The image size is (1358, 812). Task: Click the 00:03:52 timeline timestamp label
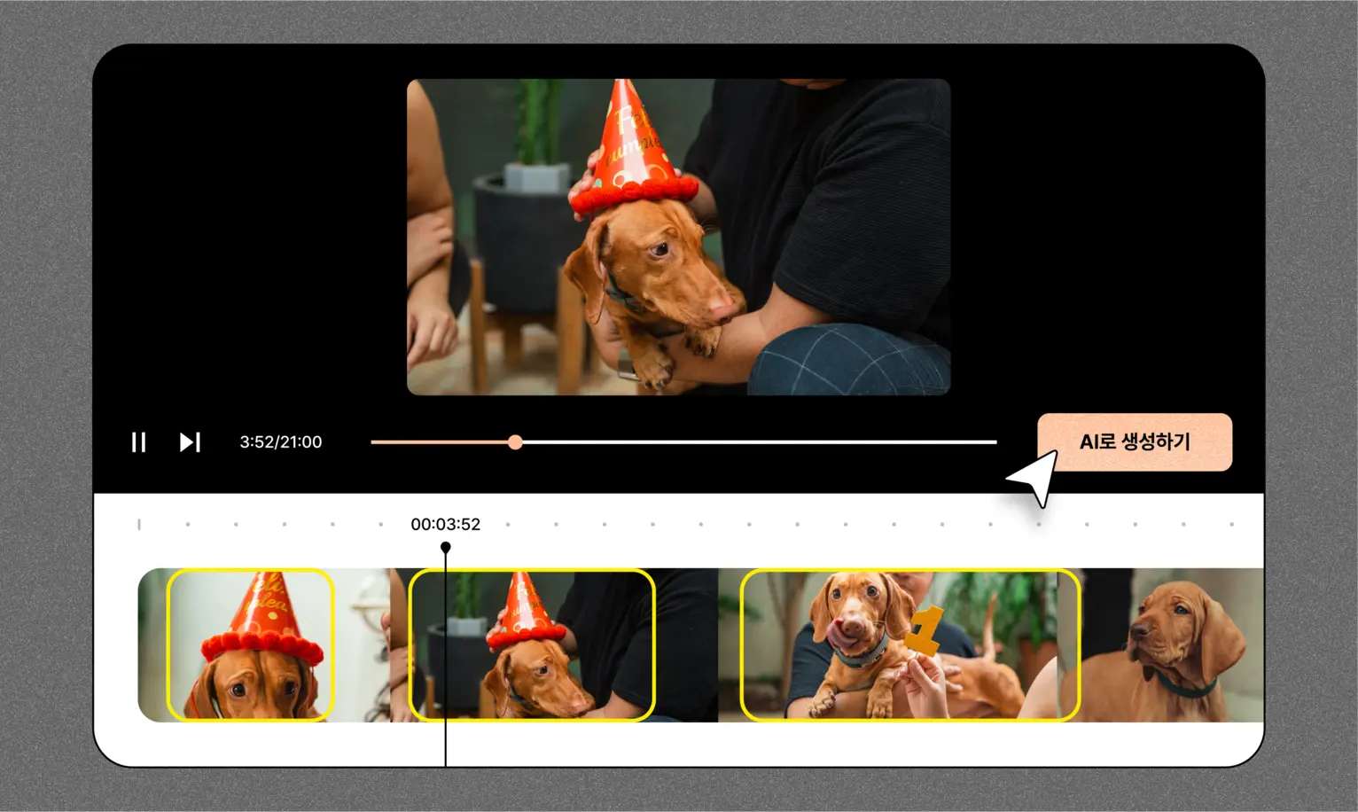[445, 525]
